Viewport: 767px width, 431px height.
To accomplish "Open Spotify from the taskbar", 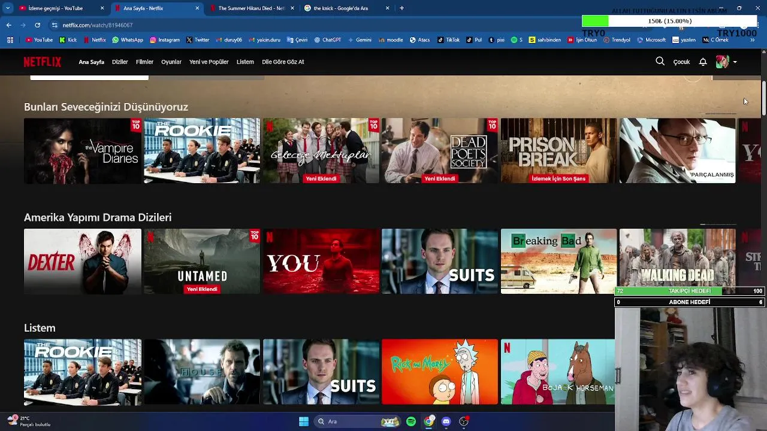I will [x=411, y=421].
